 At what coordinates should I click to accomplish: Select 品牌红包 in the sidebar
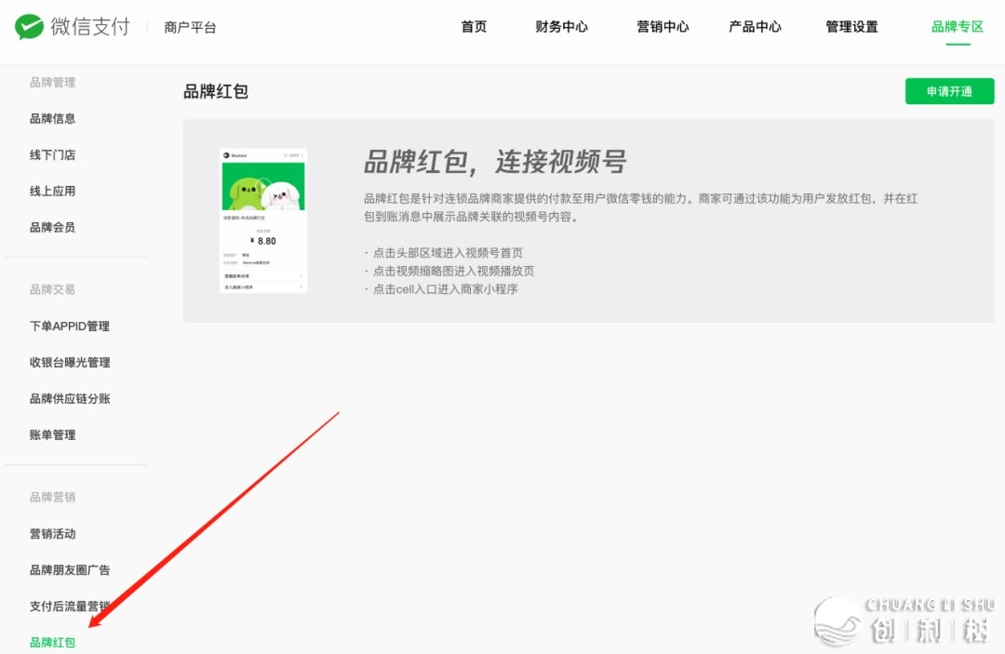click(52, 643)
